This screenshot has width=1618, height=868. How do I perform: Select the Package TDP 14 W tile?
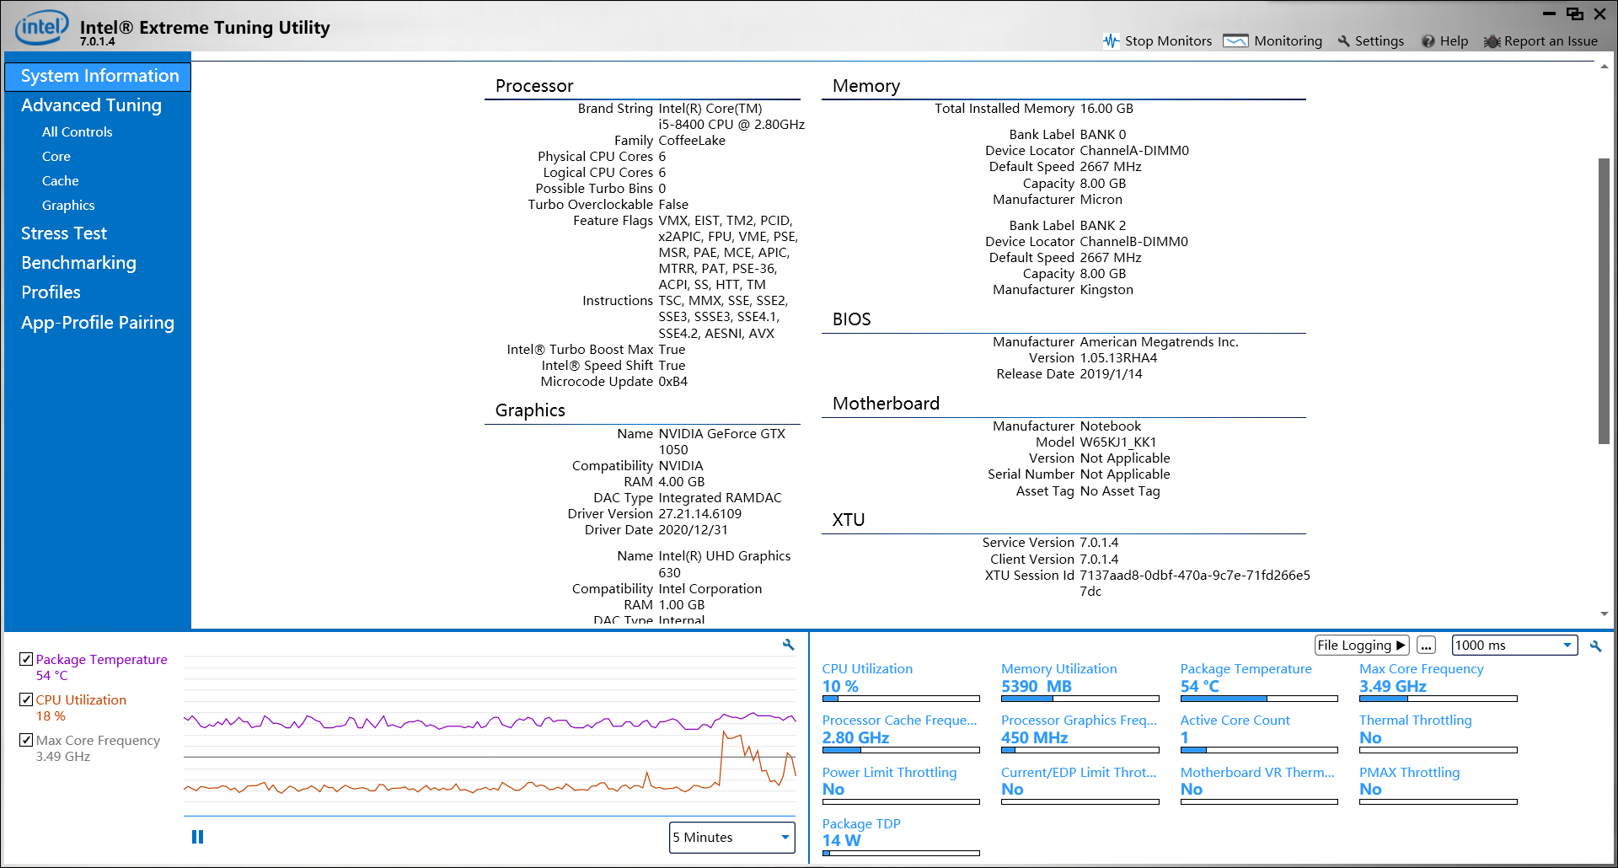coord(901,838)
